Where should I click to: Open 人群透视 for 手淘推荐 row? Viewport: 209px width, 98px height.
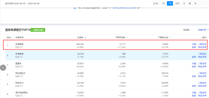pos(202,54)
